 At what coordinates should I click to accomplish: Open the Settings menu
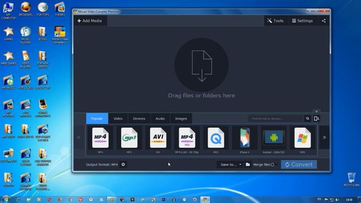302,21
